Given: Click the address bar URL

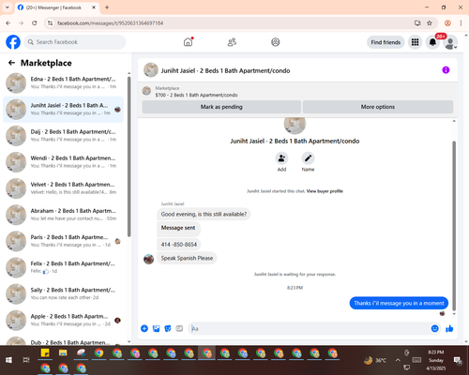Looking at the screenshot, I should (110, 23).
